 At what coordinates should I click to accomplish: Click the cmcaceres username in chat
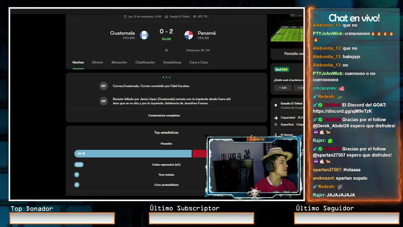325,89
